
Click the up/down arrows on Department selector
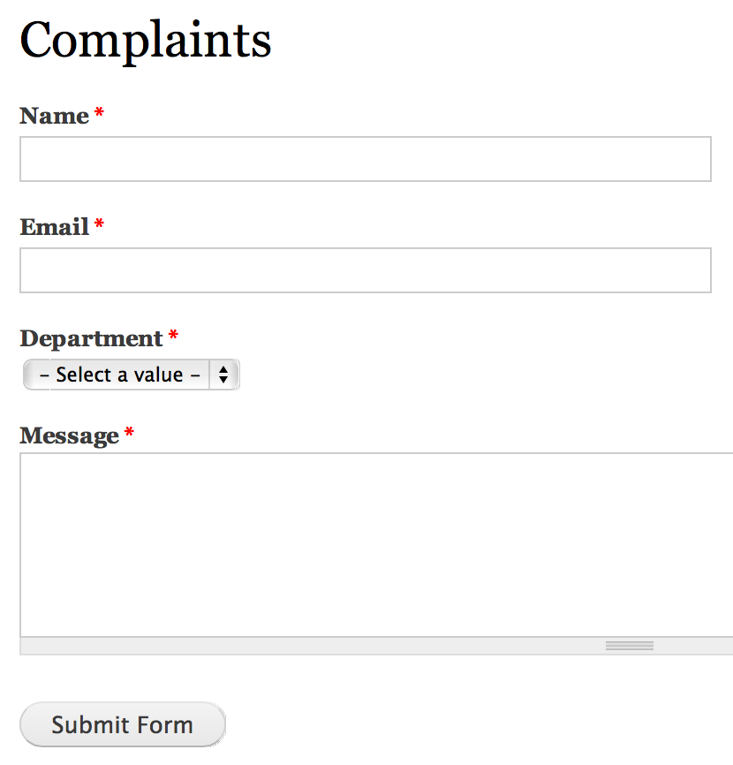pos(224,375)
